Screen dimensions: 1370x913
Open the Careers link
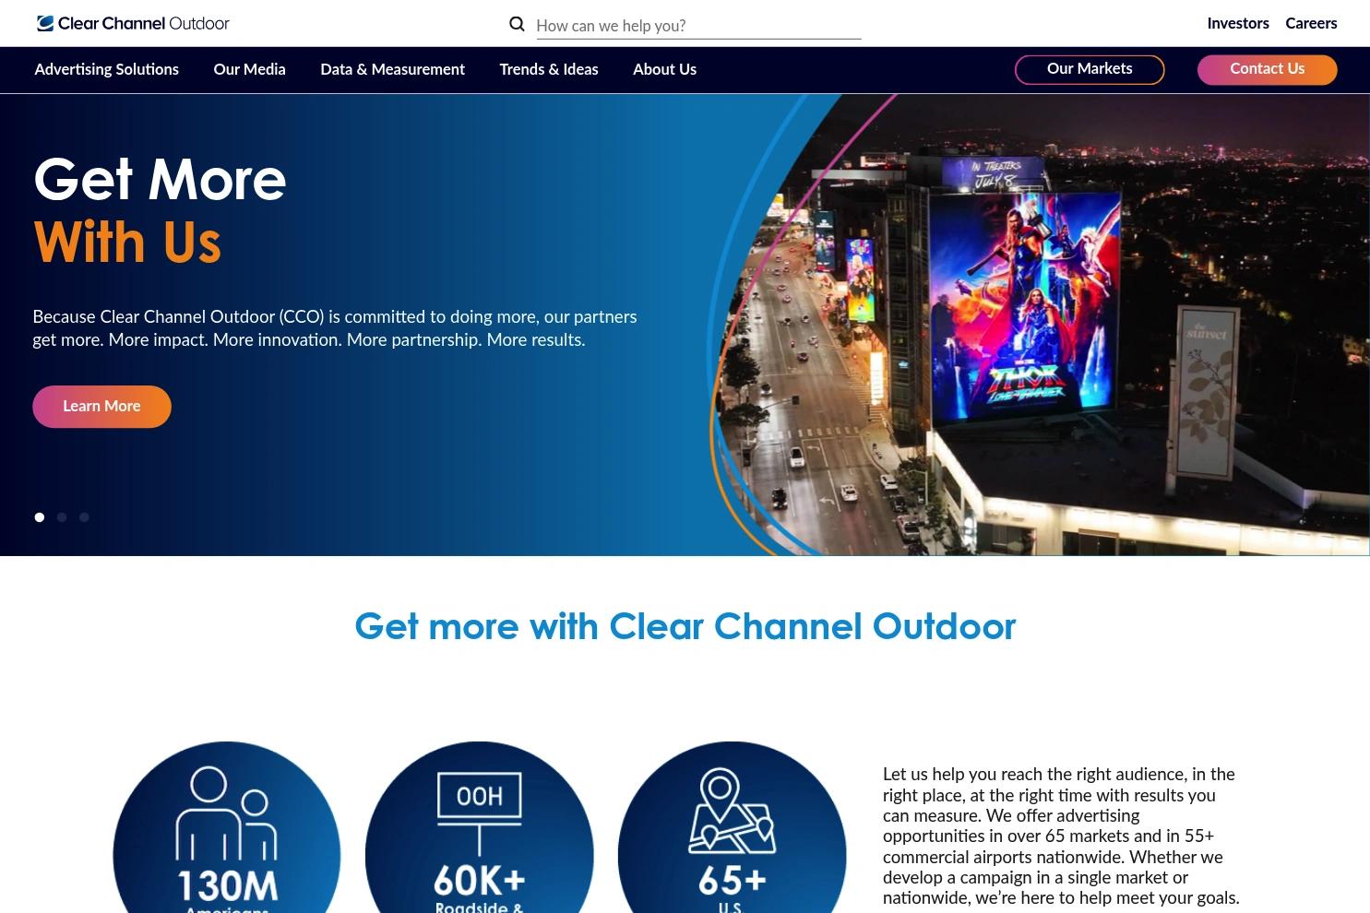pos(1311,24)
